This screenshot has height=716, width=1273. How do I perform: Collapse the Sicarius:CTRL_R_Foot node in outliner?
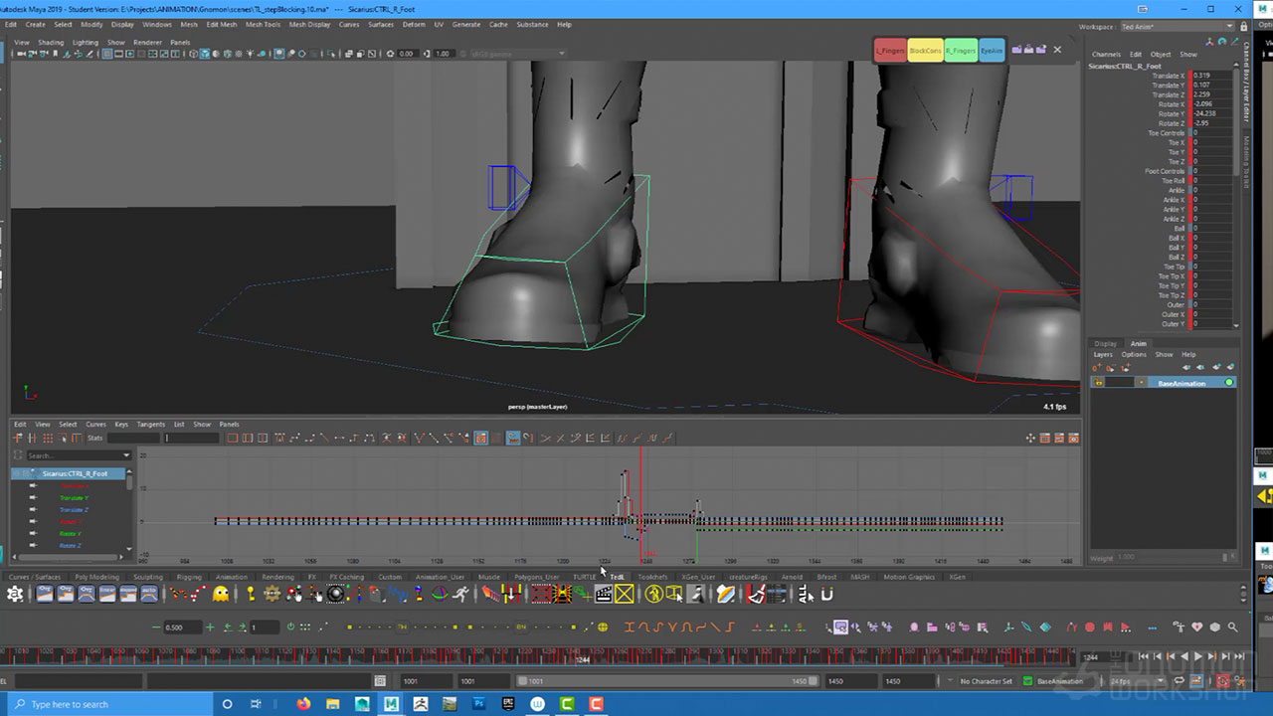point(17,473)
